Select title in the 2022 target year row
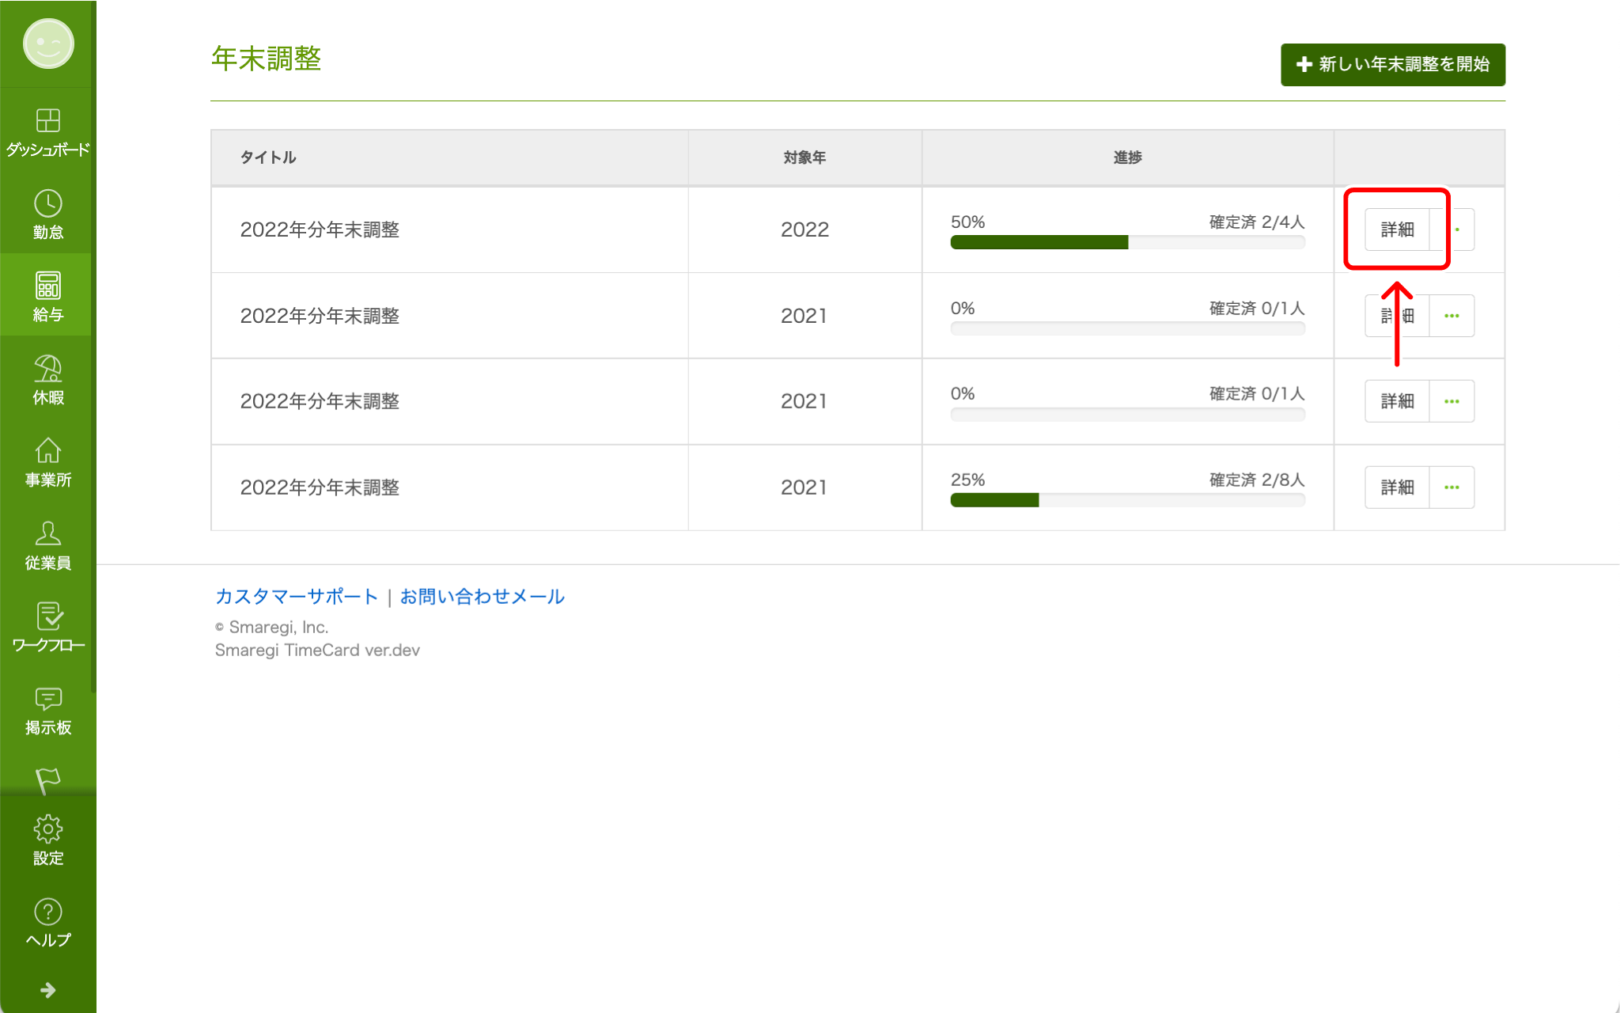Image resolution: width=1620 pixels, height=1013 pixels. (x=320, y=230)
